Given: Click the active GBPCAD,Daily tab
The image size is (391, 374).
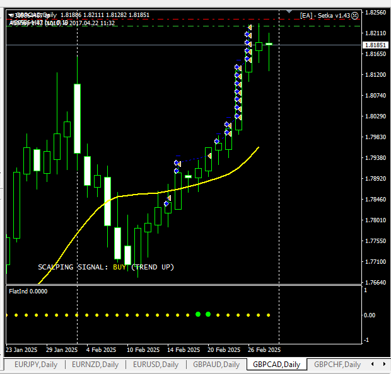Looking at the screenshot, I should click(277, 365).
